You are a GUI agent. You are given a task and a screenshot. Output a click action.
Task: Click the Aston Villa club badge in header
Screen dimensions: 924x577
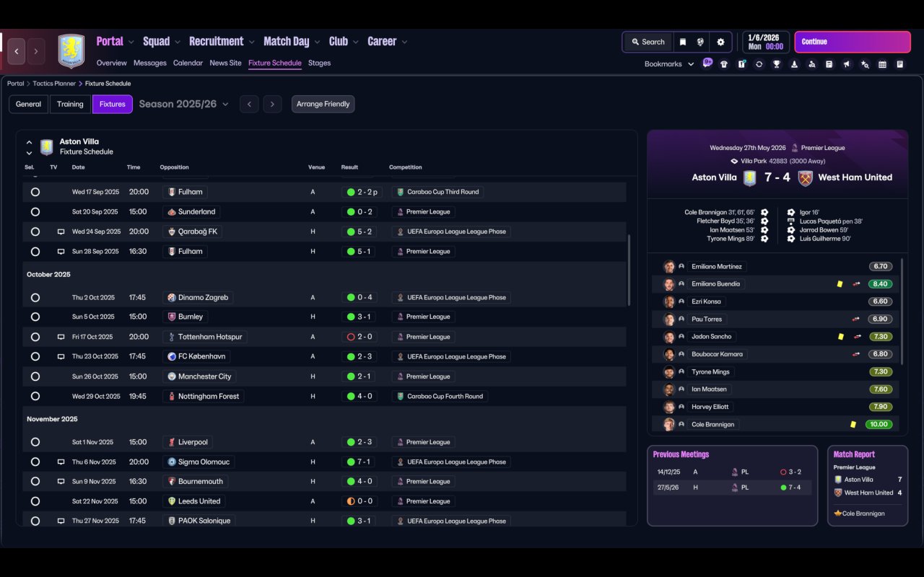tap(71, 51)
